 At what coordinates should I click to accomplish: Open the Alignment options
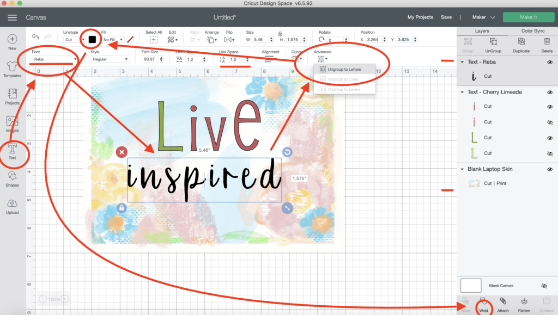(270, 59)
